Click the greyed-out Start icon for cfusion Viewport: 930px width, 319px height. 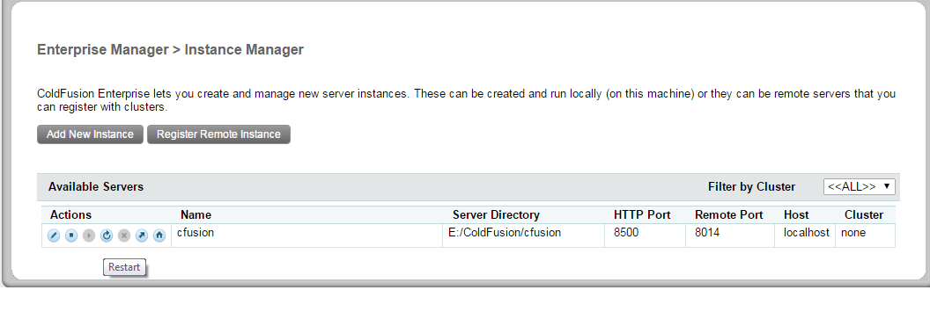[89, 236]
